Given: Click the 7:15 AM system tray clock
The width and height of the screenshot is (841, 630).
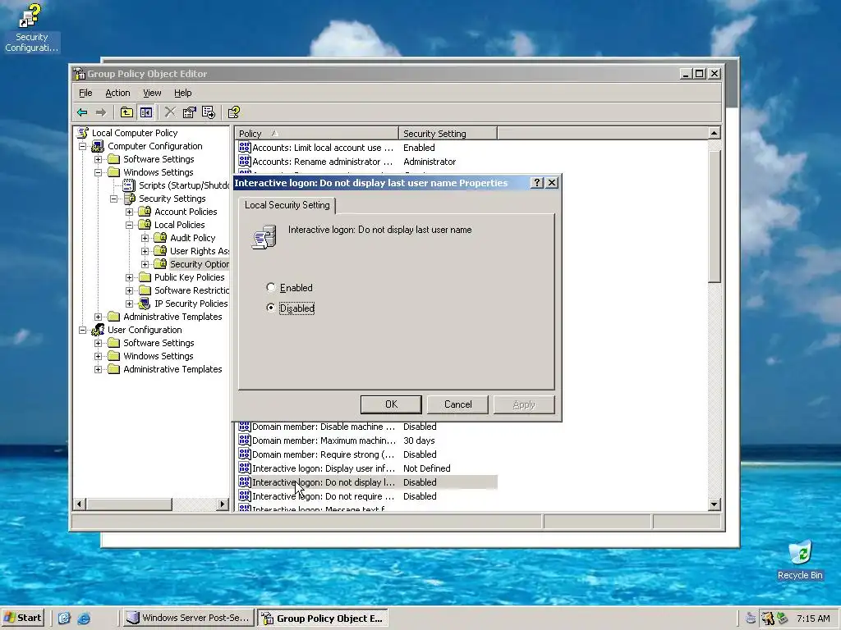Looking at the screenshot, I should (813, 619).
